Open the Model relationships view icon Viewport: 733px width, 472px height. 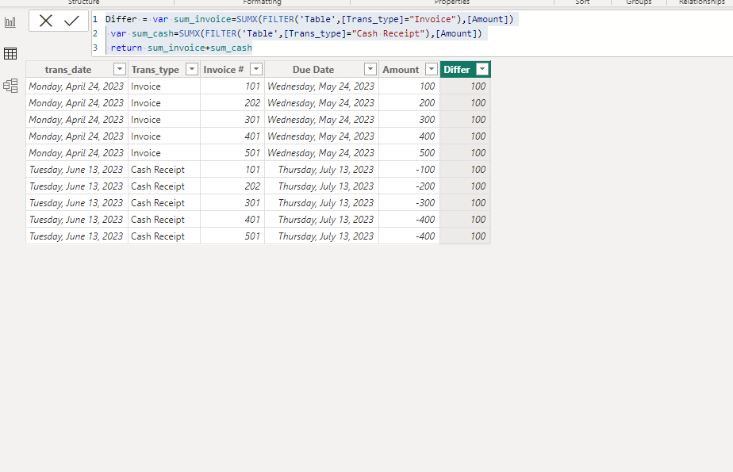(10, 86)
